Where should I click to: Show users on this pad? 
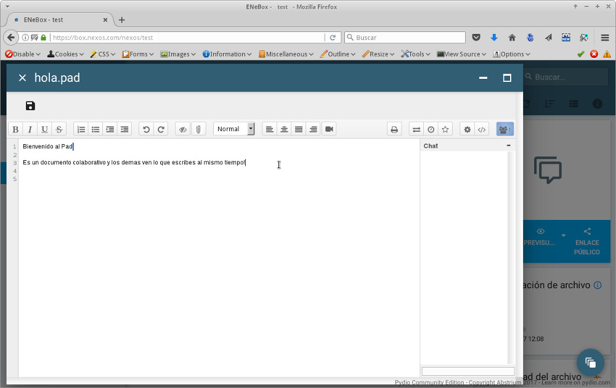click(x=505, y=129)
